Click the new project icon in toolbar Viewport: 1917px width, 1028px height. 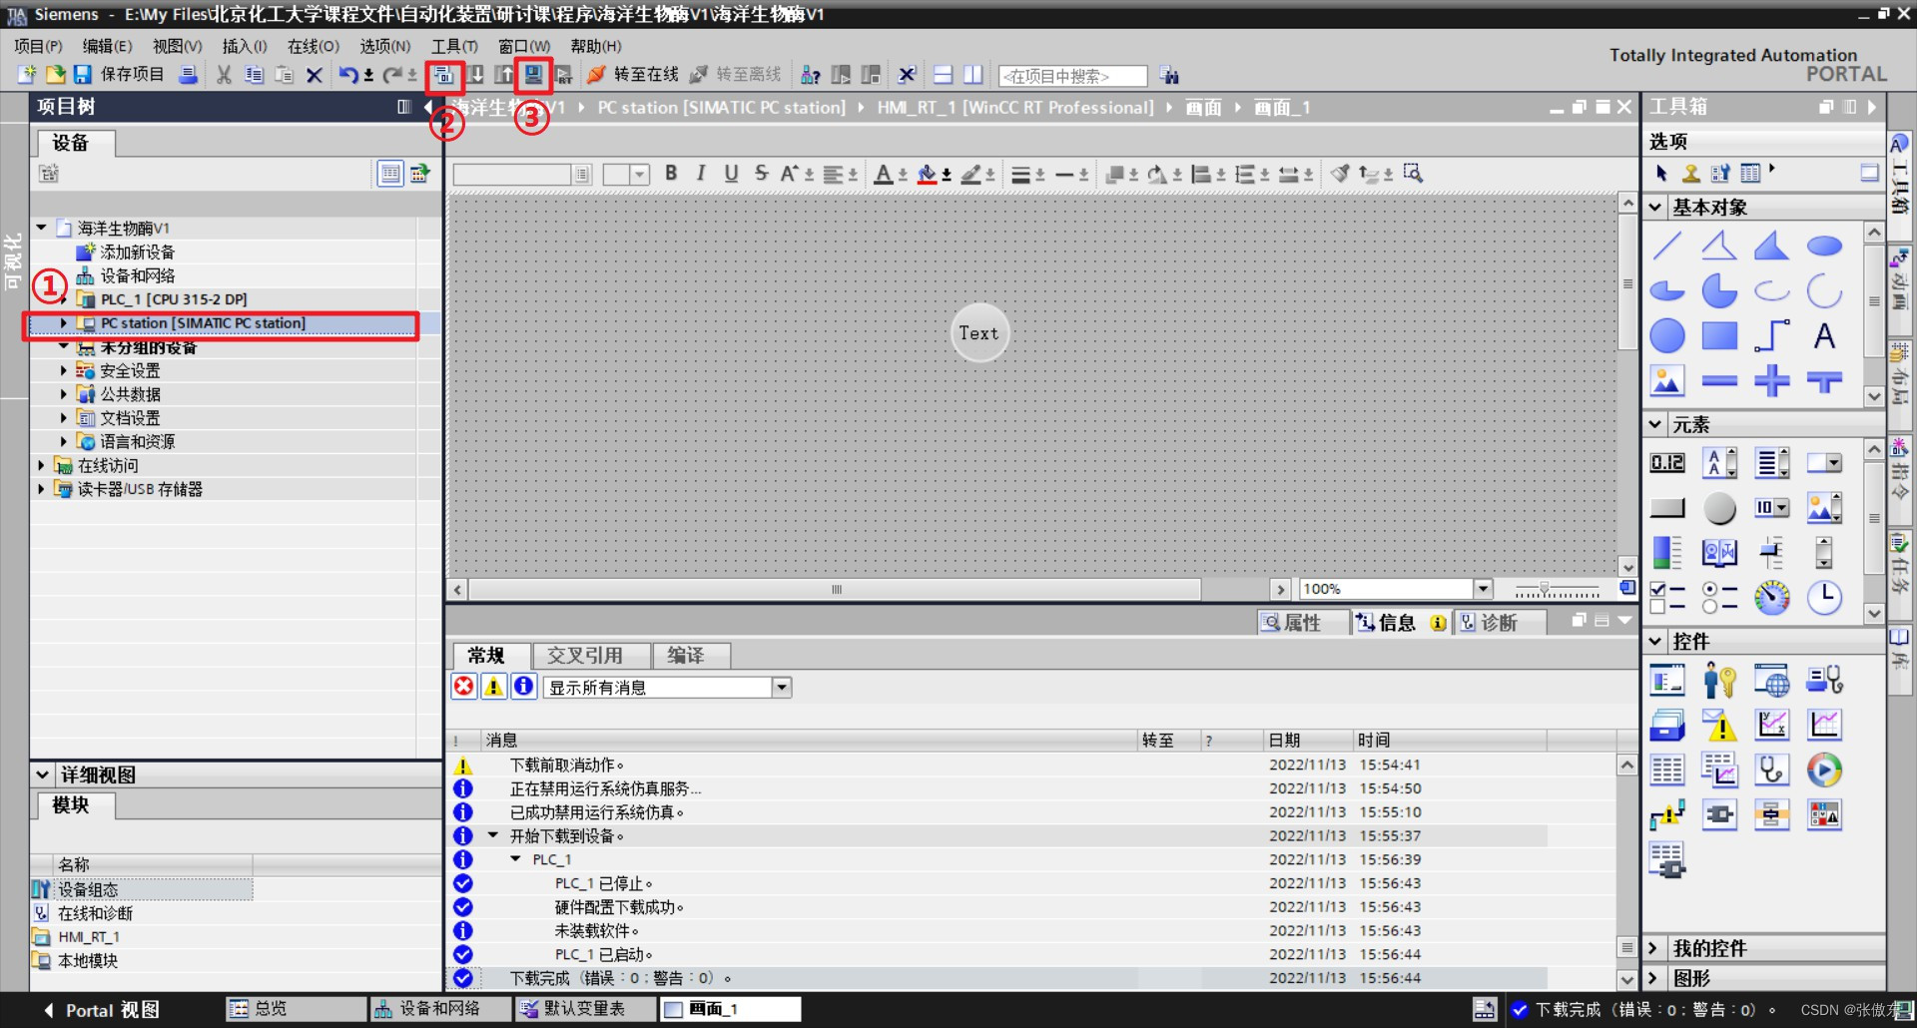click(27, 75)
